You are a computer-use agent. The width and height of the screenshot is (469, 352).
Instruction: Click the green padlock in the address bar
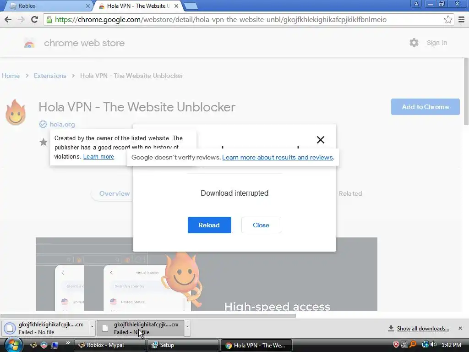click(x=49, y=20)
